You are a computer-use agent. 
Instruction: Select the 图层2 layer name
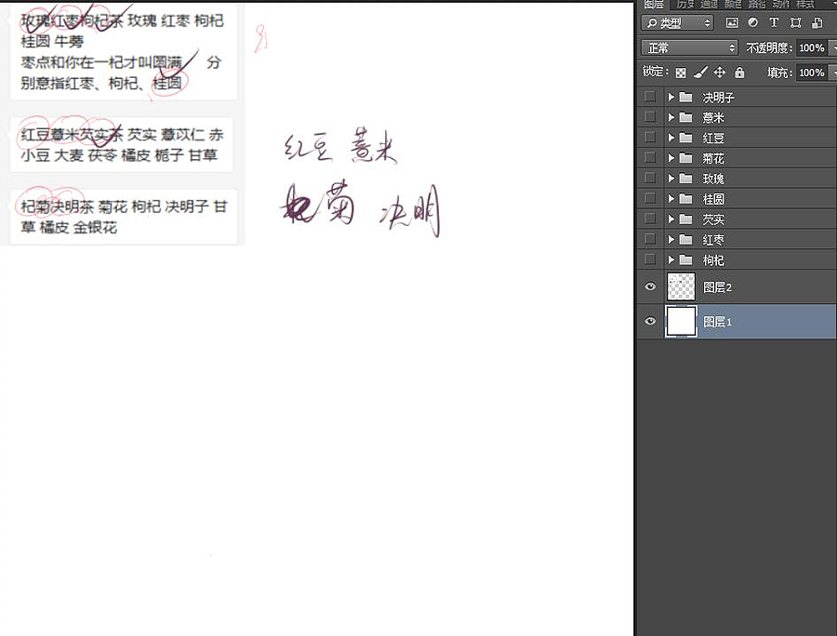[x=717, y=287]
